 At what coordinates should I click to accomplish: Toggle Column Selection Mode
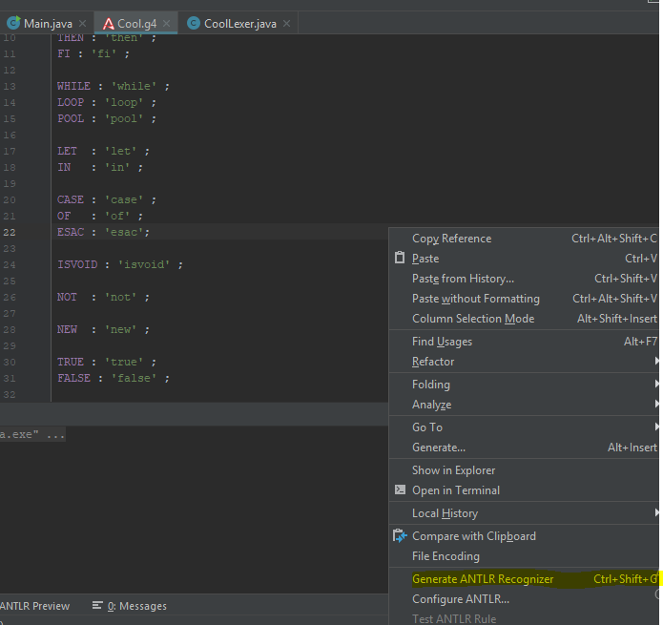(472, 319)
